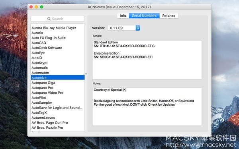The height and width of the screenshot is (149, 239).
Task: Click the split view divider handle
Action: click(86, 74)
